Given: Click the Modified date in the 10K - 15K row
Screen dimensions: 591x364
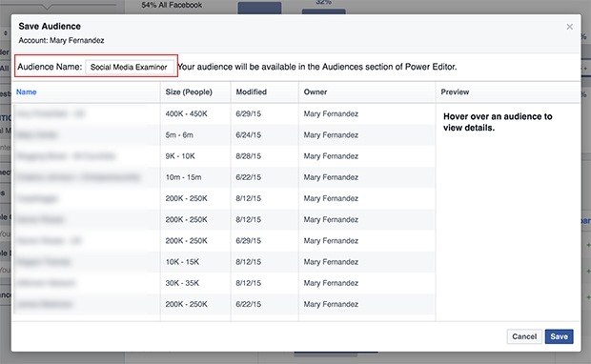Looking at the screenshot, I should click(x=249, y=262).
